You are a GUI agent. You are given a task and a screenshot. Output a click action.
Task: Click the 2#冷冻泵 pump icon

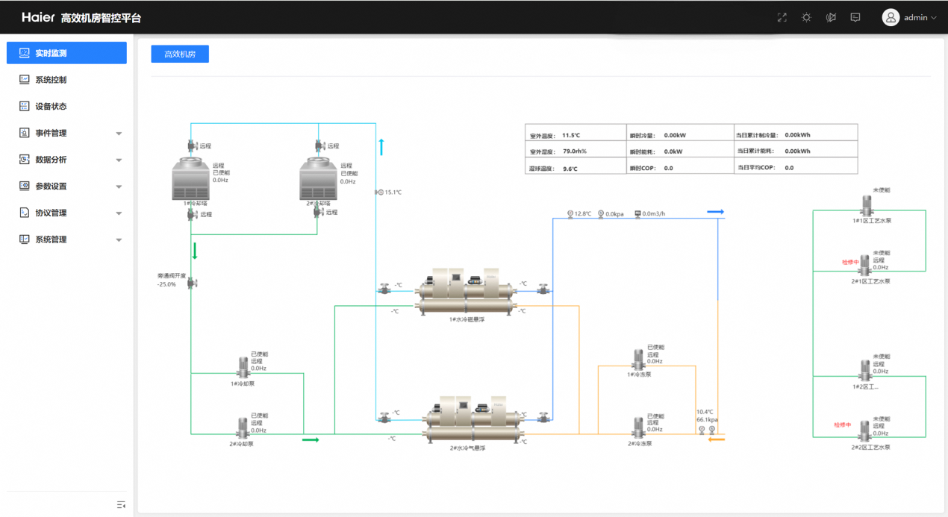(x=639, y=427)
